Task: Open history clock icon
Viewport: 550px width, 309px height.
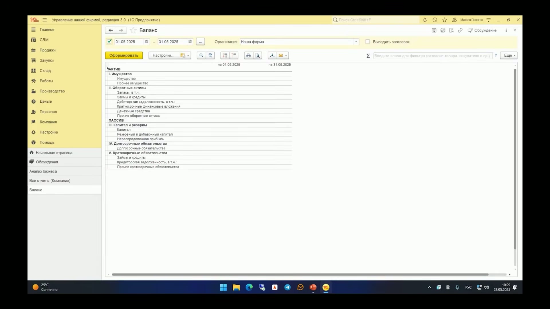Action: (435, 20)
